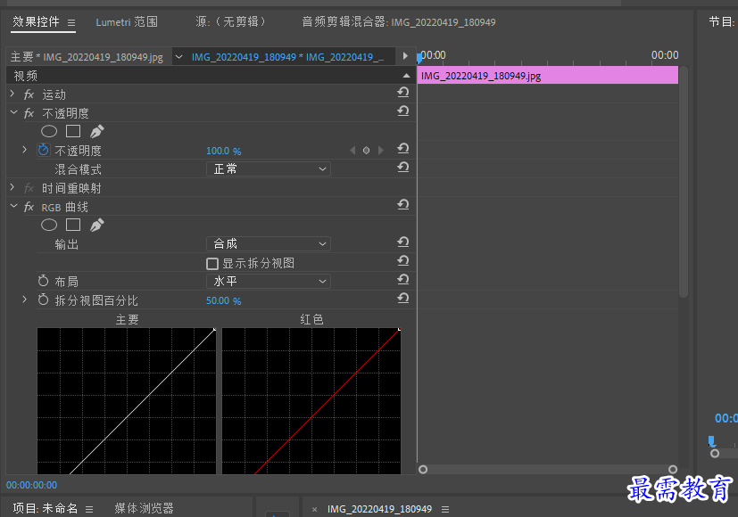Click the 主要 master curve graph

coord(127,401)
